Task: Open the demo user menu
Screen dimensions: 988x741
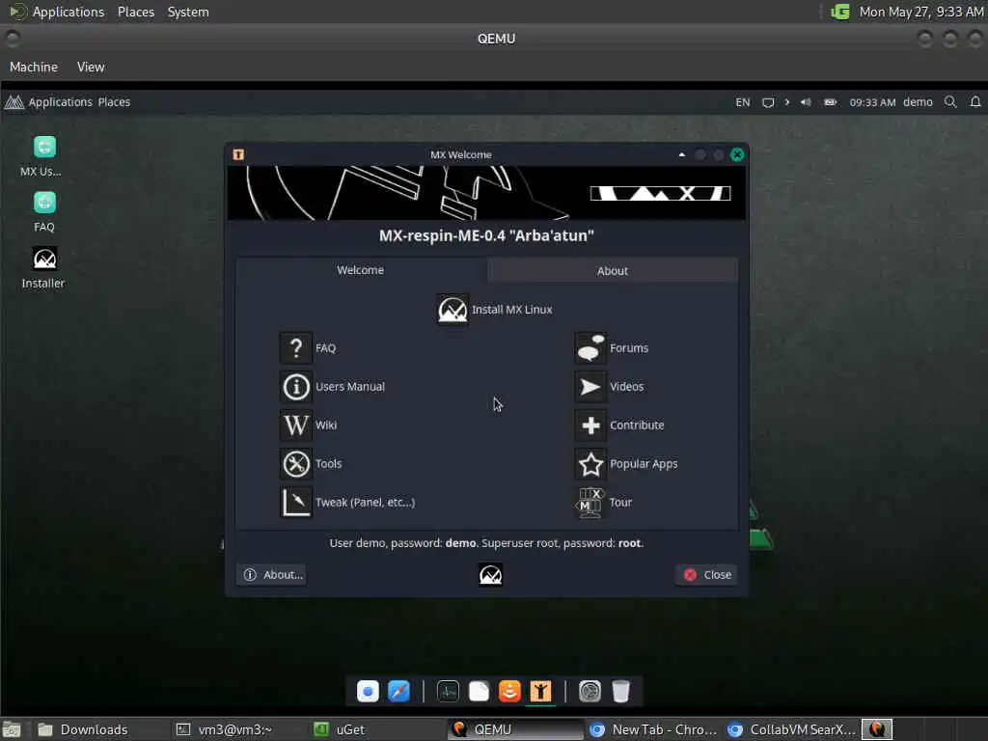Action: pyautogui.click(x=918, y=102)
